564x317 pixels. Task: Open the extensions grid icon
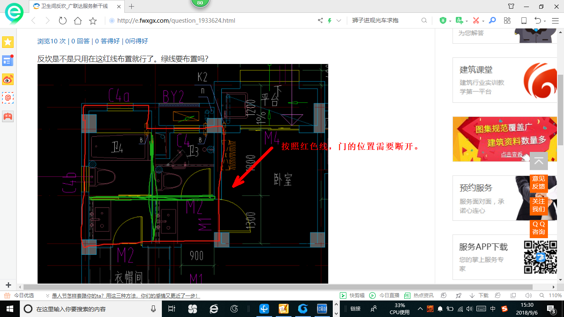point(507,21)
